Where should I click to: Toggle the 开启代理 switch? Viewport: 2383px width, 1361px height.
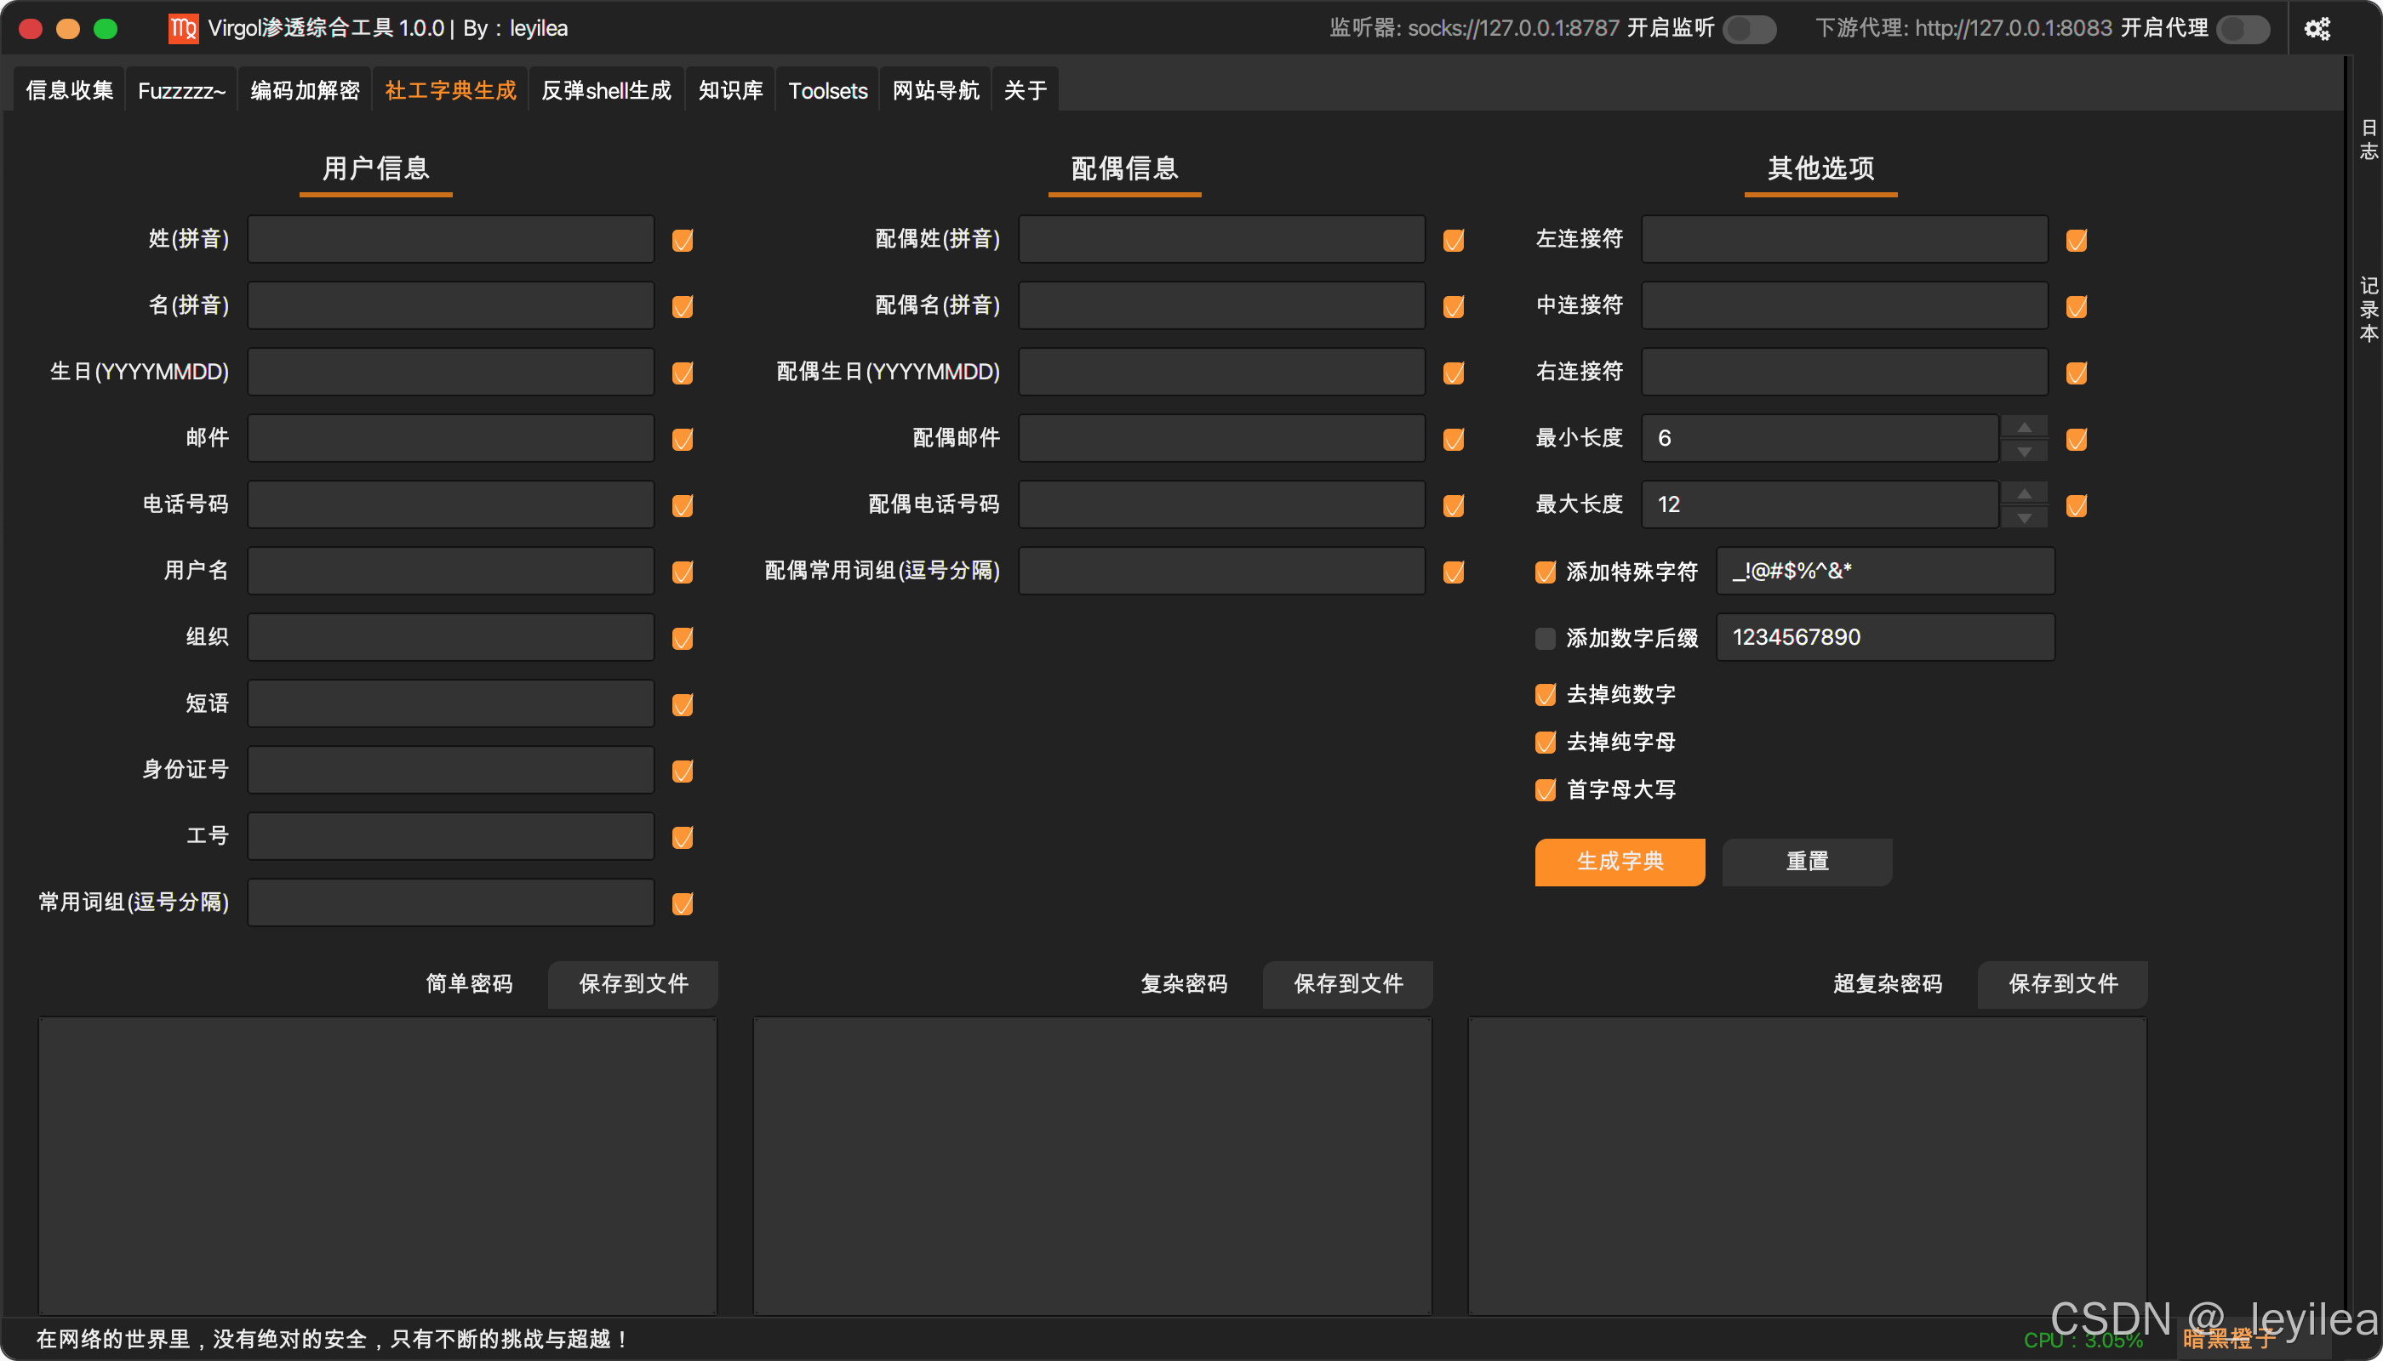pos(2243,29)
